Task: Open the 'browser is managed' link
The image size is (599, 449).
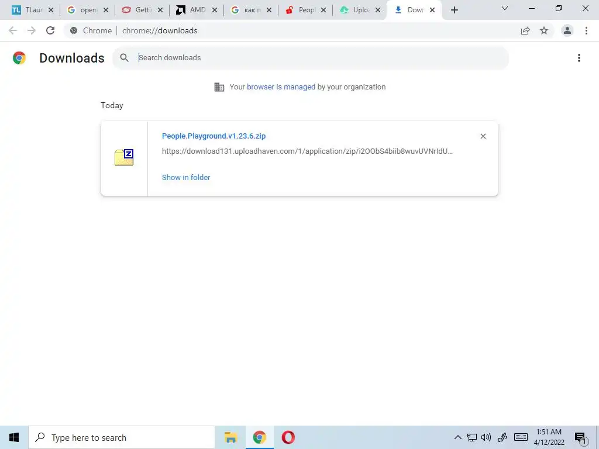Action: click(281, 87)
